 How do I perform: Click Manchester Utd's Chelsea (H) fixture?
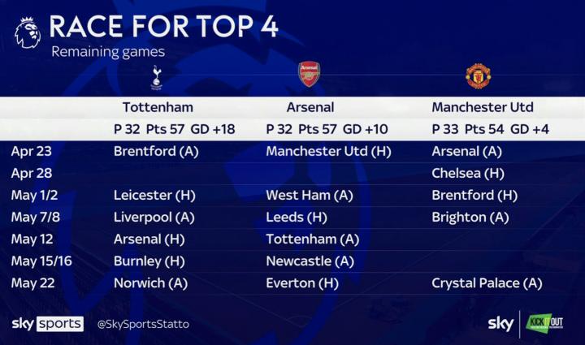pos(468,173)
